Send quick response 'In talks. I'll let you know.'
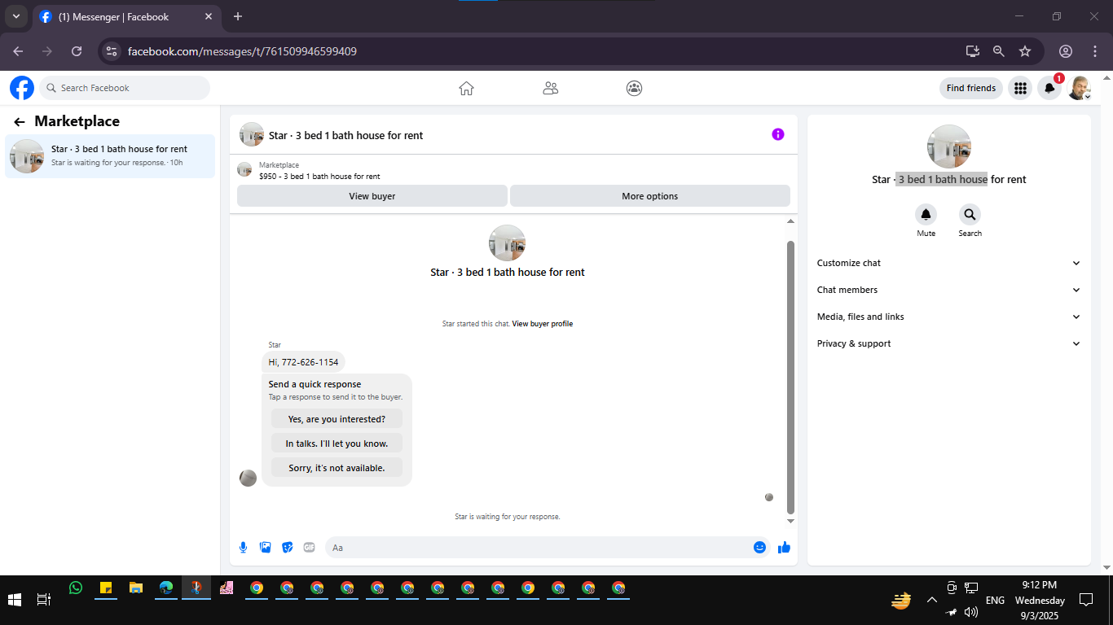 click(337, 444)
